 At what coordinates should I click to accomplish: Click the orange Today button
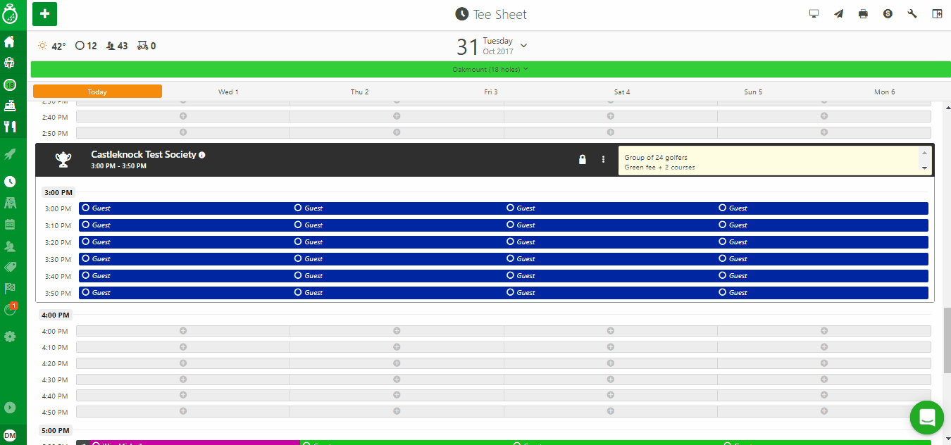(x=97, y=92)
